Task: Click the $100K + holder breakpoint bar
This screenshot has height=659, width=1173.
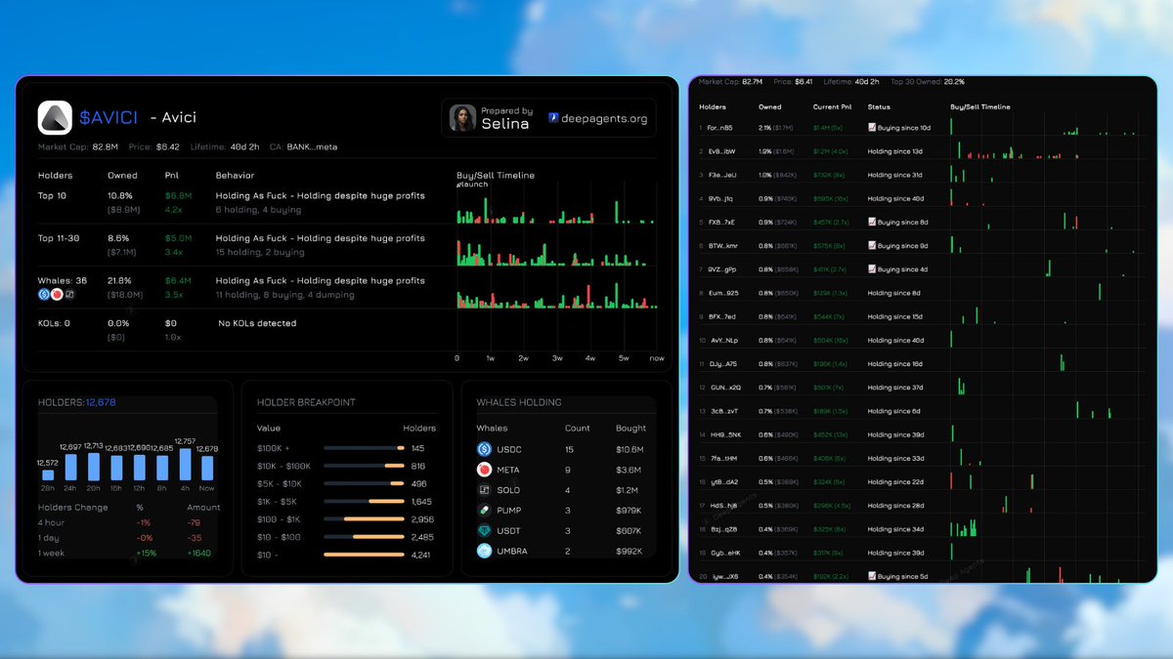Action: pyautogui.click(x=364, y=448)
